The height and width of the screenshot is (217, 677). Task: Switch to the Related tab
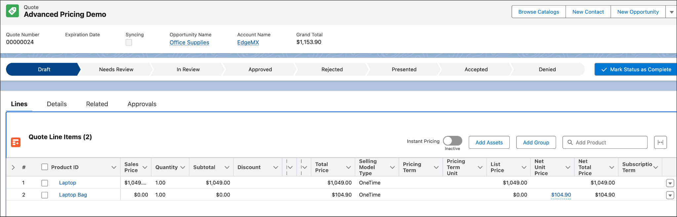click(97, 104)
